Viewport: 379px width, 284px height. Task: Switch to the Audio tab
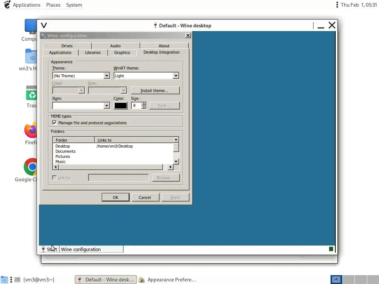[115, 45]
